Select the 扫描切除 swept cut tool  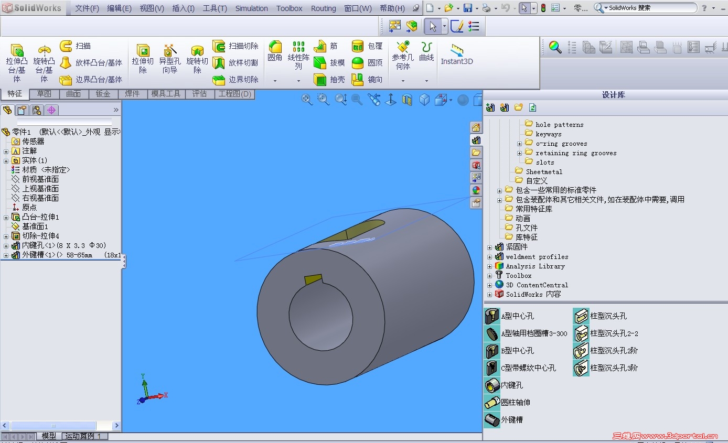[x=235, y=46]
